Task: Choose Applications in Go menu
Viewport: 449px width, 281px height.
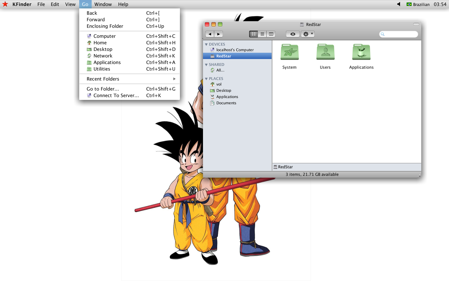Action: tap(129, 62)
